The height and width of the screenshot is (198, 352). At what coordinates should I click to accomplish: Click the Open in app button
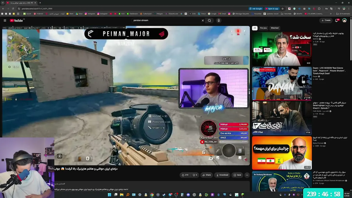tap(272, 9)
